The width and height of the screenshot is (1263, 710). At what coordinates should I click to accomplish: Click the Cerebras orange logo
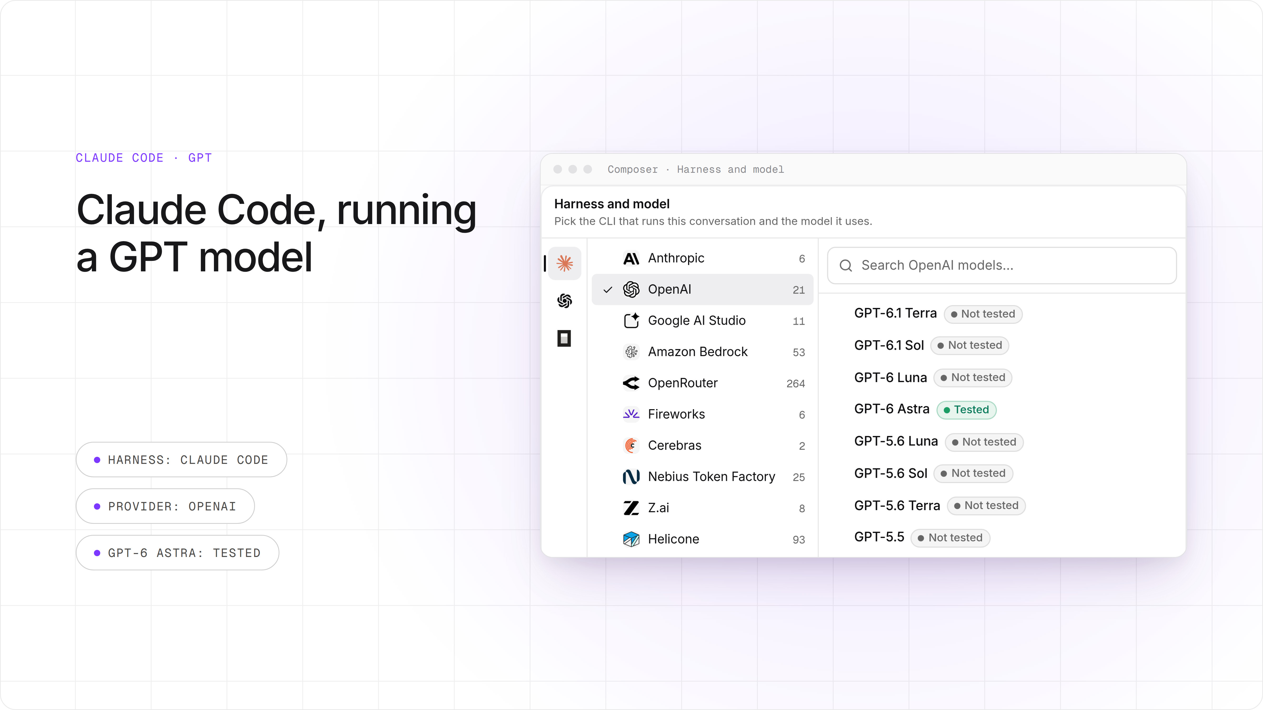631,445
